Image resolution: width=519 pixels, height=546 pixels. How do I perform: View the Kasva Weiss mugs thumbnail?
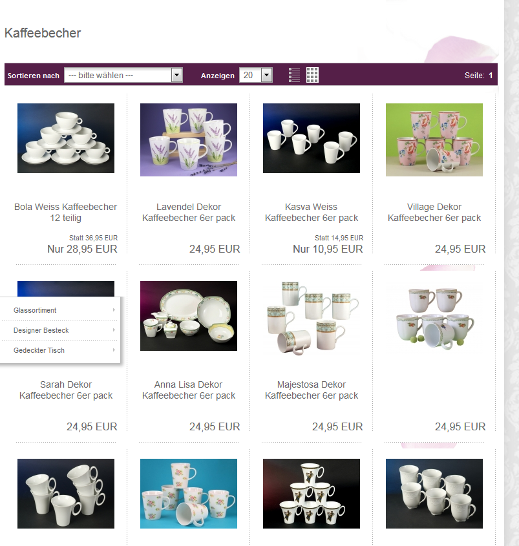[312, 138]
